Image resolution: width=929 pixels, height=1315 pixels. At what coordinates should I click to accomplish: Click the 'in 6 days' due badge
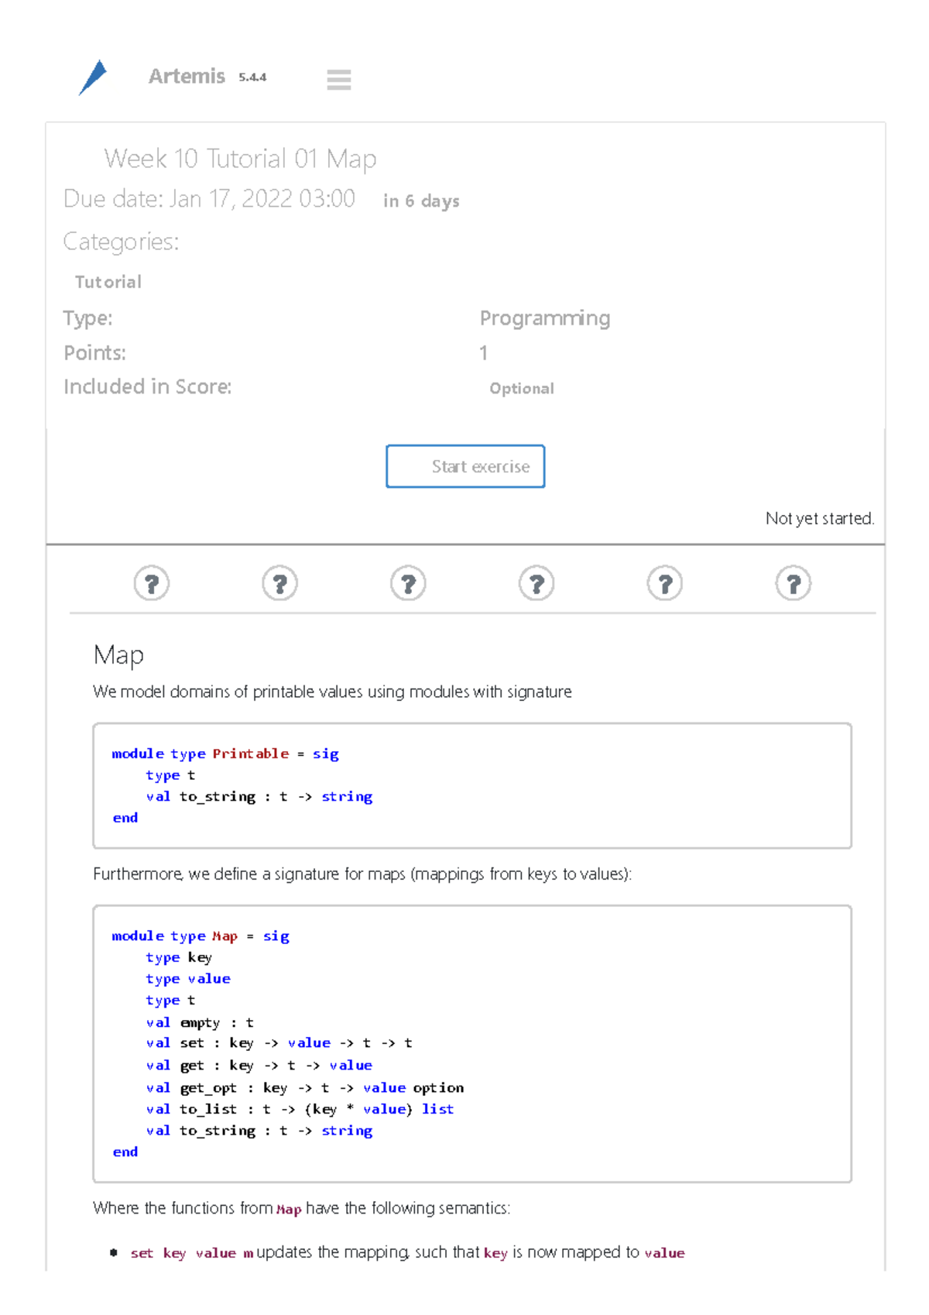click(x=421, y=201)
